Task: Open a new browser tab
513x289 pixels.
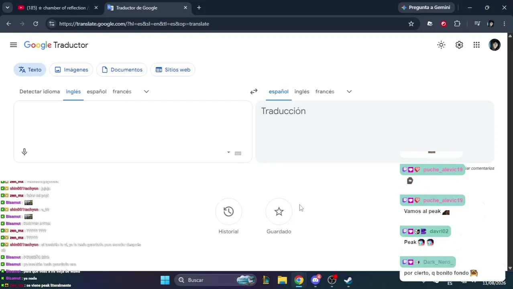Action: click(199, 8)
